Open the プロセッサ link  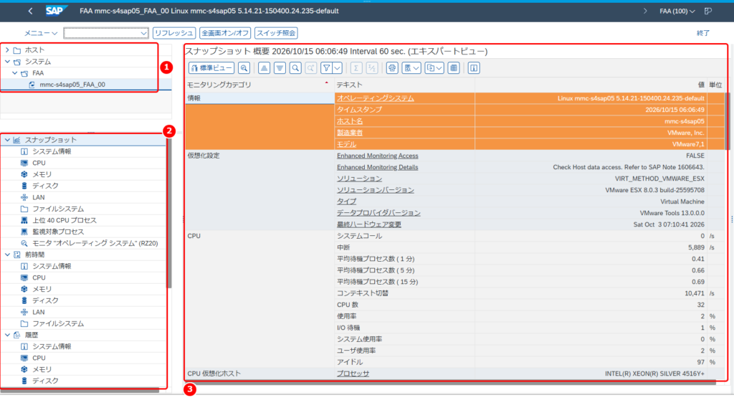click(x=353, y=374)
